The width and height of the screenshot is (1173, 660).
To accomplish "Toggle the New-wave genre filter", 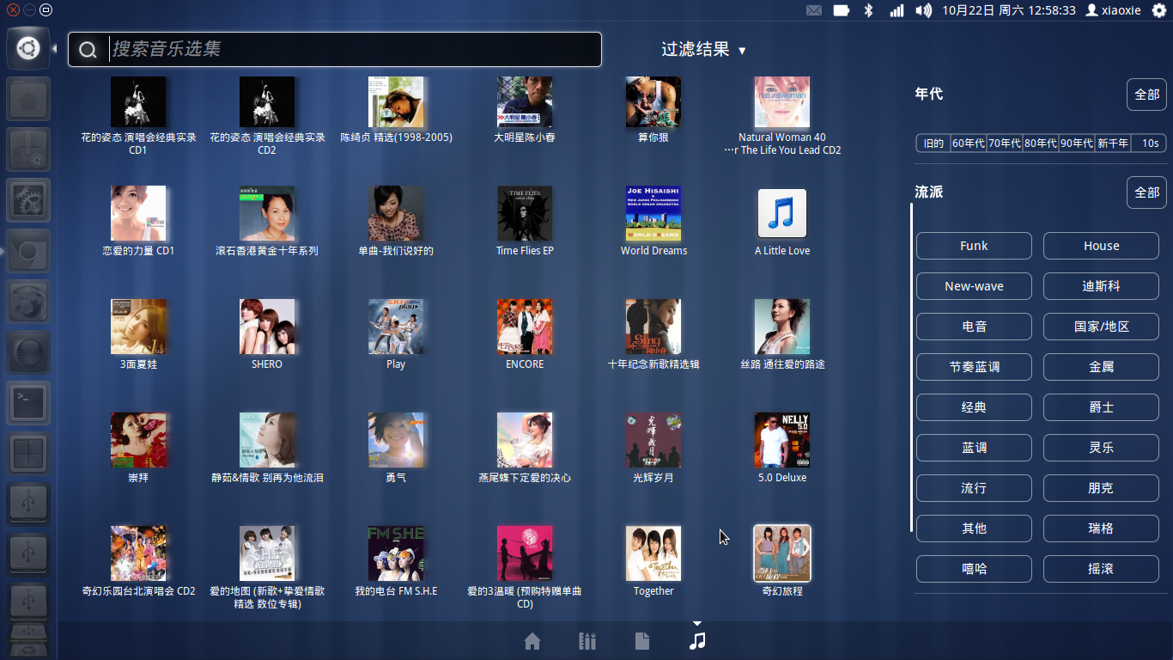I will tap(974, 286).
